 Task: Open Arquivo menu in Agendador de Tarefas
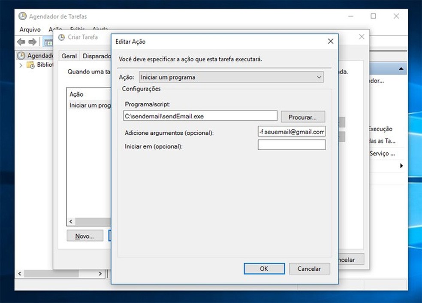coord(30,29)
